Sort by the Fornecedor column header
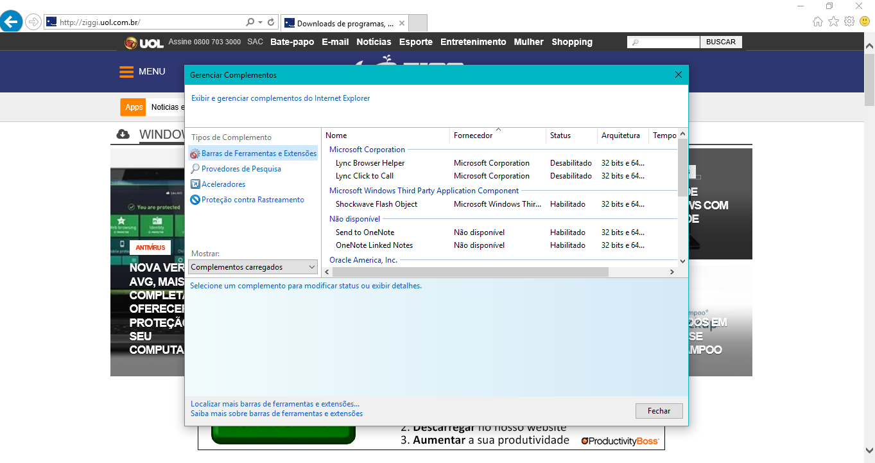 click(x=498, y=135)
